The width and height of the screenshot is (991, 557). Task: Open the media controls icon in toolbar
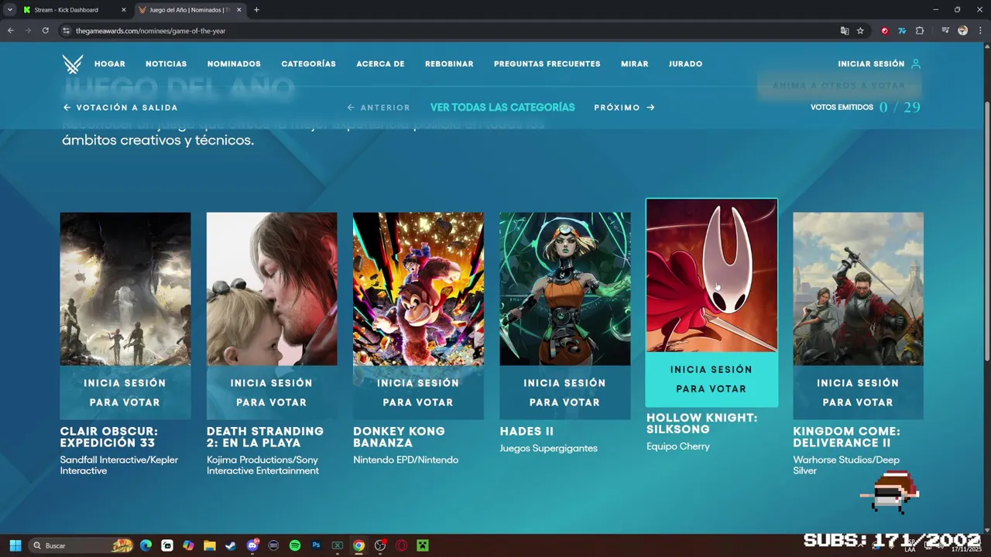click(x=945, y=31)
